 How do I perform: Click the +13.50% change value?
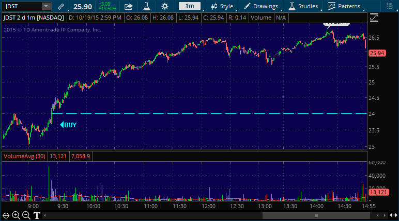pyautogui.click(x=108, y=9)
